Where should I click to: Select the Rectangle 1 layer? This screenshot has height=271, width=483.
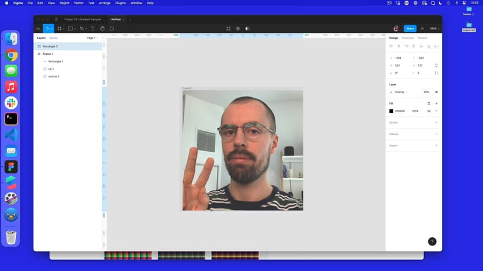68,62
